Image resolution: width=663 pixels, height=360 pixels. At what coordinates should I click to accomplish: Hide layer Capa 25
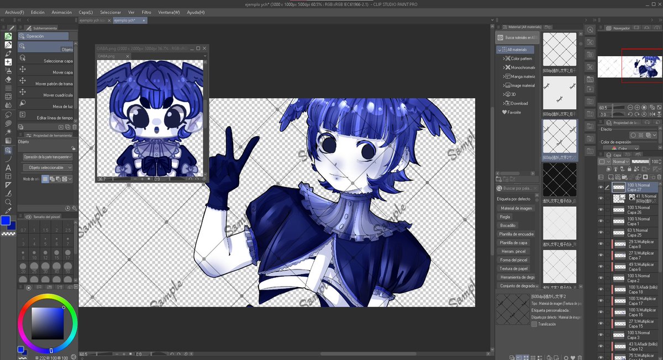601,233
